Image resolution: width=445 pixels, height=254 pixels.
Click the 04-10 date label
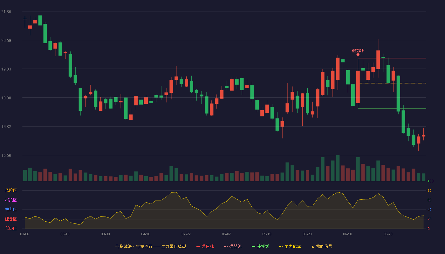(146, 234)
